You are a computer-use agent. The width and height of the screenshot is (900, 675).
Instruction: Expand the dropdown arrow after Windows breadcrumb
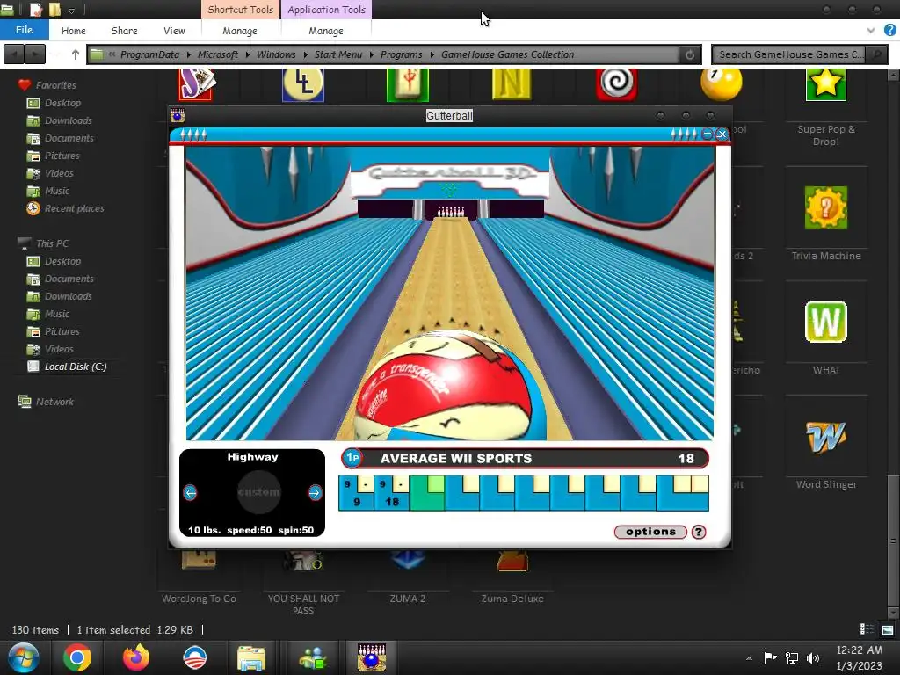pos(305,54)
